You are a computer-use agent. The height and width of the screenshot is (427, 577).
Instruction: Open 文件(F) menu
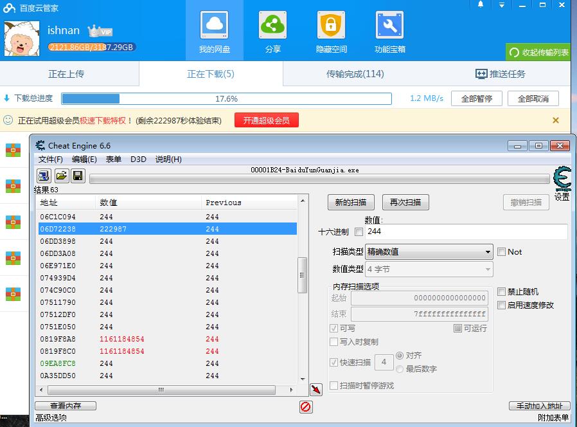click(x=50, y=159)
